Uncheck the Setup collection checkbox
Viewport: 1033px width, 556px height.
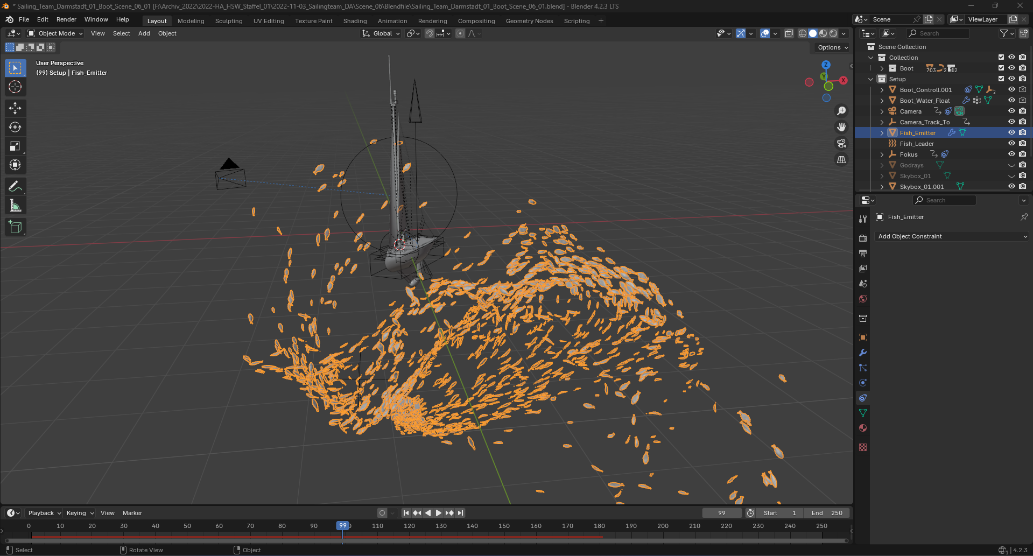pos(1001,79)
